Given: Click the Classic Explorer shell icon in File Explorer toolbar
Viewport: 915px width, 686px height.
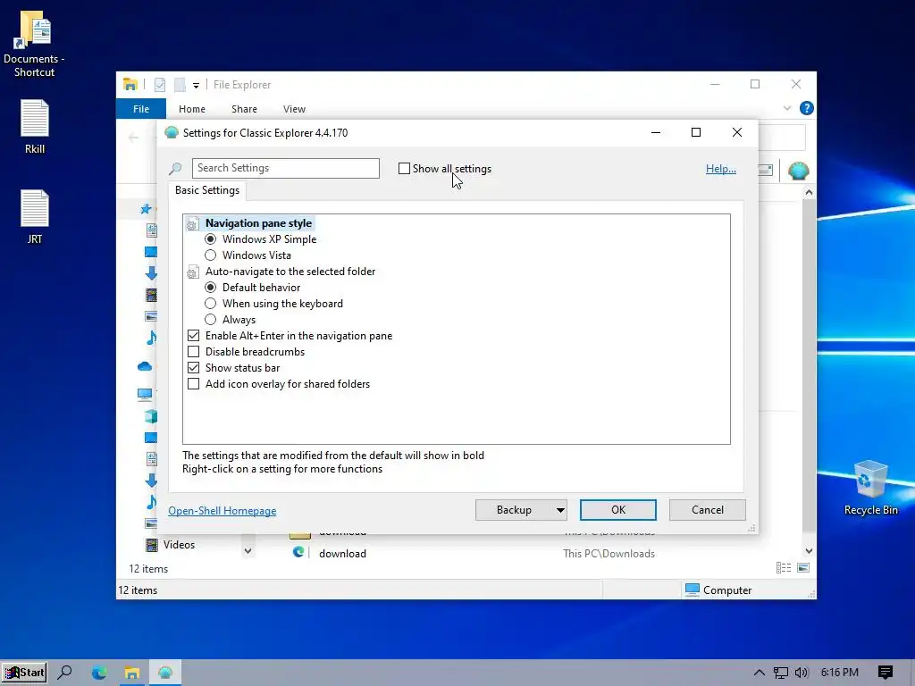Looking at the screenshot, I should 798,171.
